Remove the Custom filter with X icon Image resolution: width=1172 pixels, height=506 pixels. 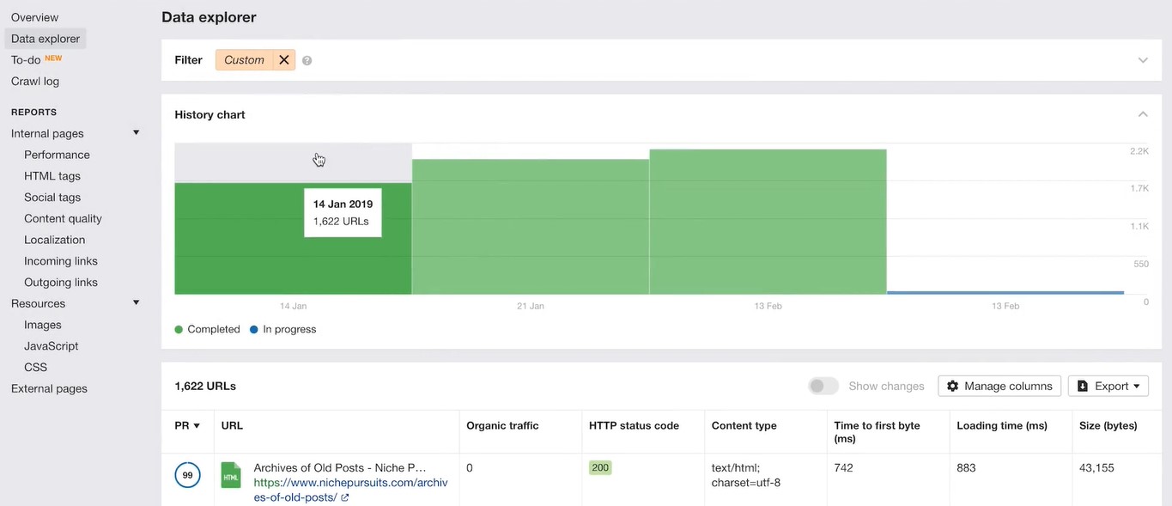pyautogui.click(x=283, y=60)
